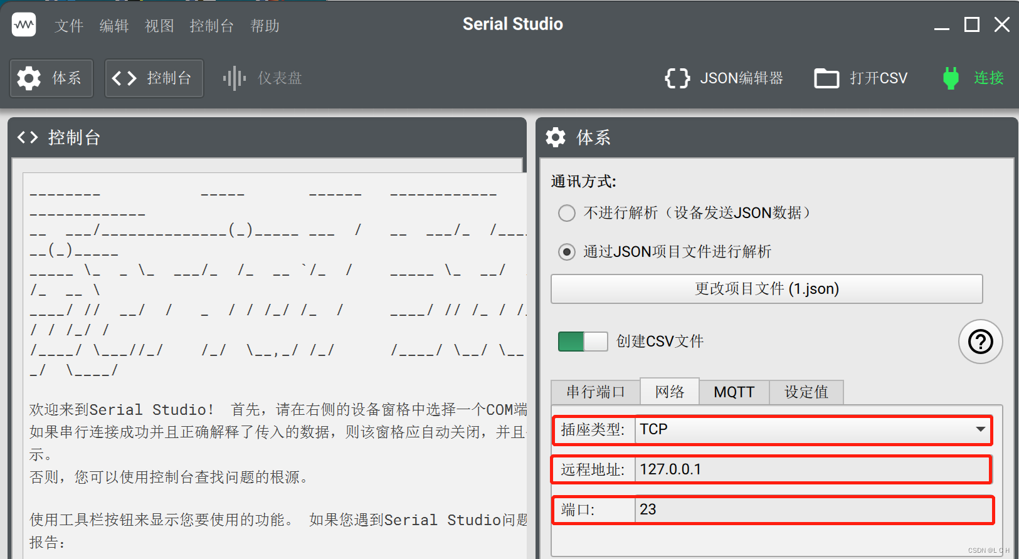Click the 体系 panel header gear icon
This screenshot has width=1019, height=559.
click(556, 137)
